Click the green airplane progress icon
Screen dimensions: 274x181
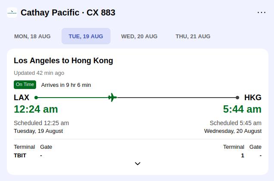pos(112,98)
